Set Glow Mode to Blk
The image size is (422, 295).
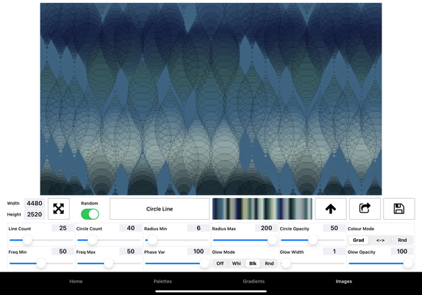point(253,263)
